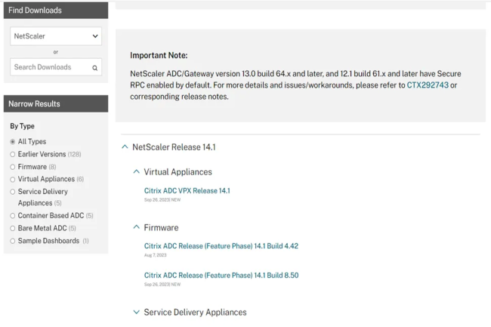Open Citrix ADC 14.1 Build 8.50 download
This screenshot has height=327, width=491.
(221, 276)
